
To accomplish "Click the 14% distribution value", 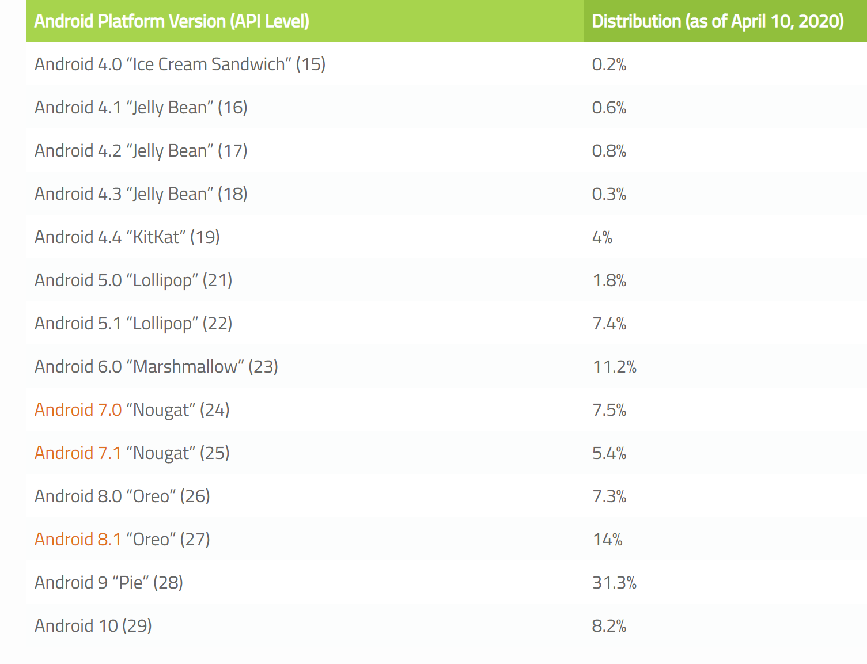I will coord(607,540).
